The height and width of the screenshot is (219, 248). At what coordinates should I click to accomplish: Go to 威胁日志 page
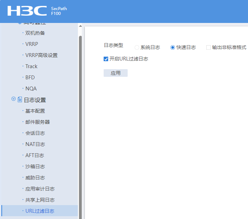tap(35, 178)
